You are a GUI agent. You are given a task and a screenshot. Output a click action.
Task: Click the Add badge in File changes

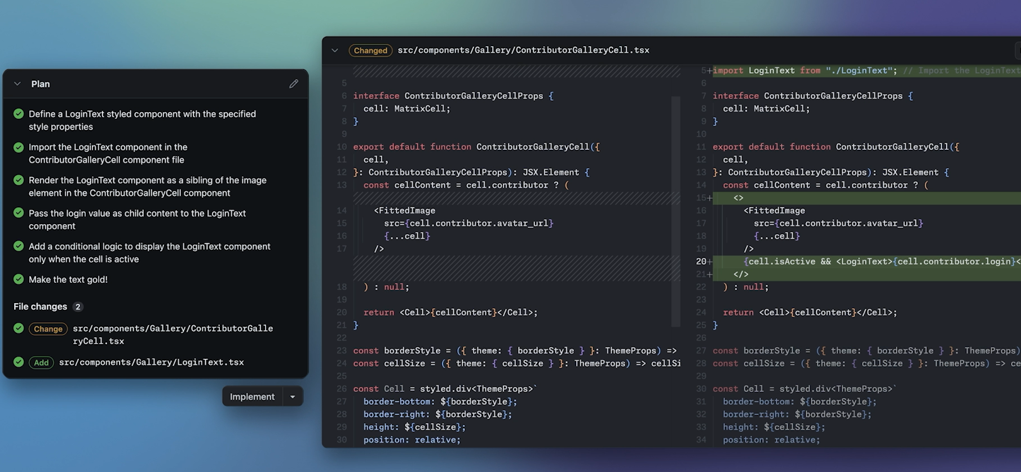tap(41, 363)
